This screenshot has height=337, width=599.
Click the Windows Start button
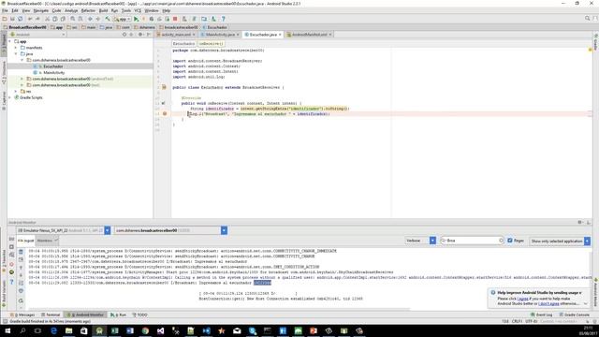(7, 330)
